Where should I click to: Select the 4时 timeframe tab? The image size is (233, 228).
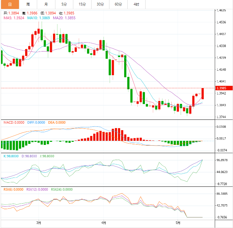(x=136, y=4)
